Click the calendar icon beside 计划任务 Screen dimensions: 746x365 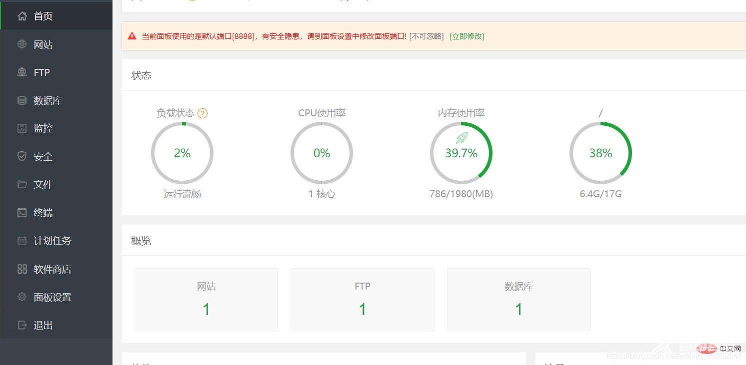coord(22,241)
